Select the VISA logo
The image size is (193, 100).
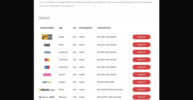(x=47, y=52)
